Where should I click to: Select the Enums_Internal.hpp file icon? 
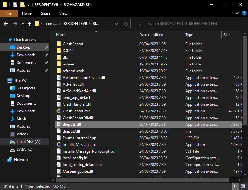(59, 138)
